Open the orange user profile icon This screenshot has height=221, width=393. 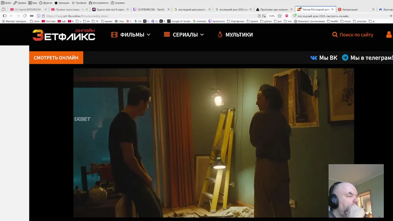tap(389, 35)
